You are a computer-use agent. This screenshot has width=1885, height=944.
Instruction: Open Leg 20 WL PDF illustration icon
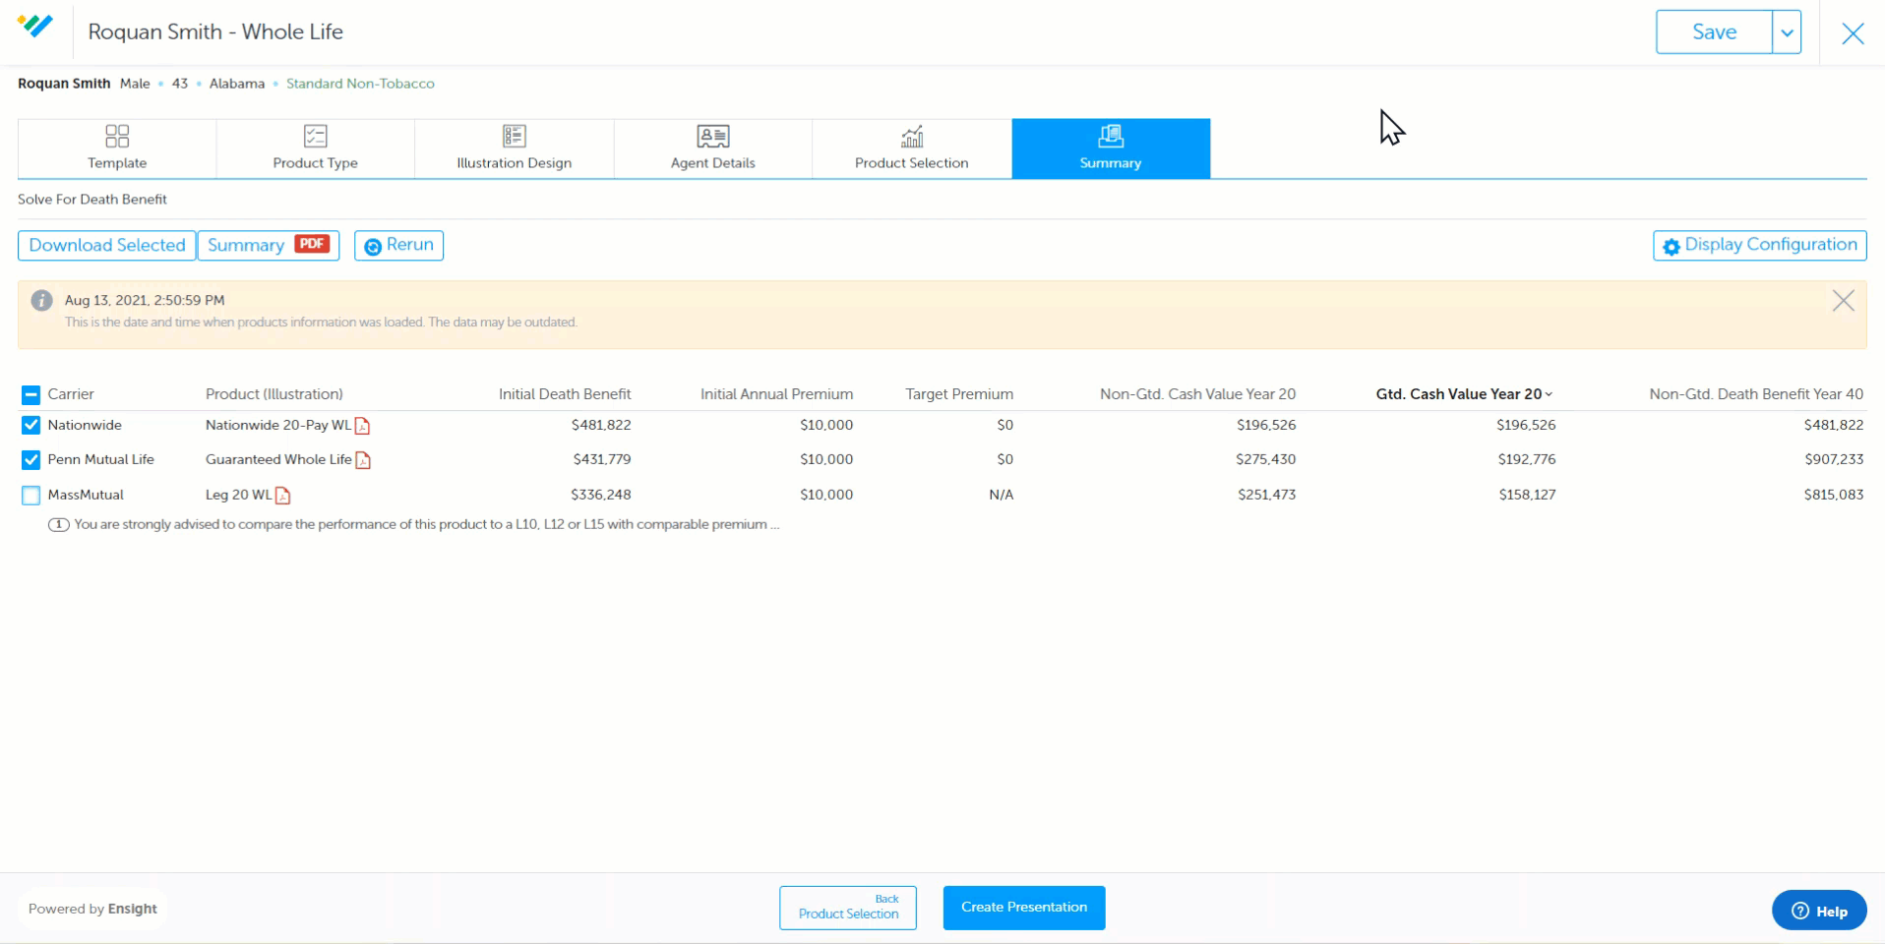coord(283,495)
